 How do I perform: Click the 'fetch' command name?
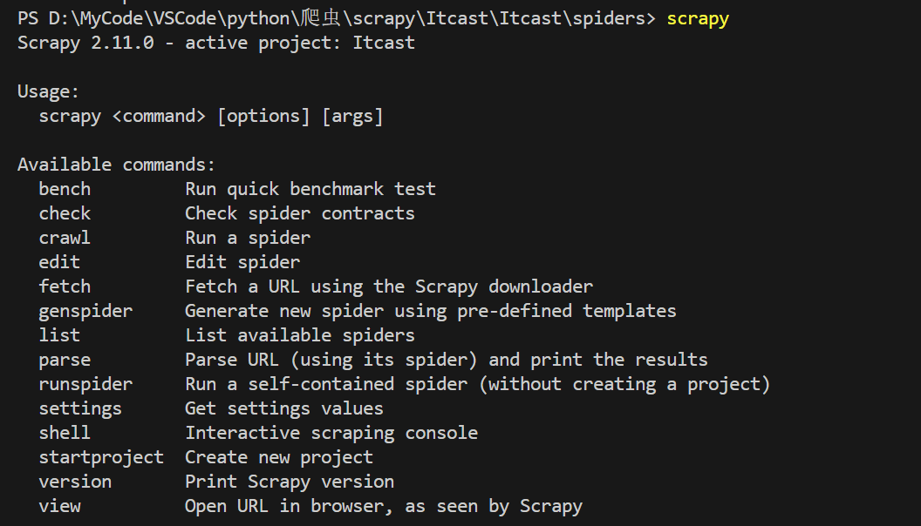(65, 287)
